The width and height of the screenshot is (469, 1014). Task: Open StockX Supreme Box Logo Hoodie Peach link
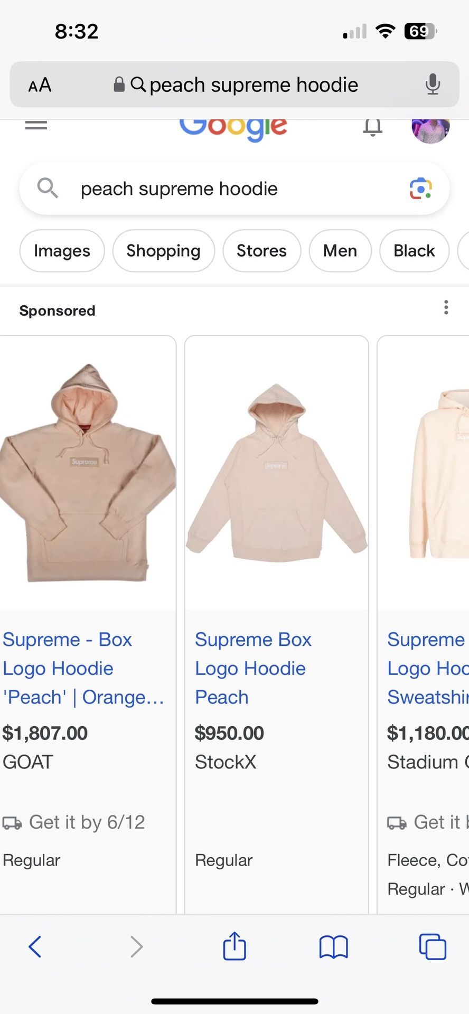pos(254,668)
